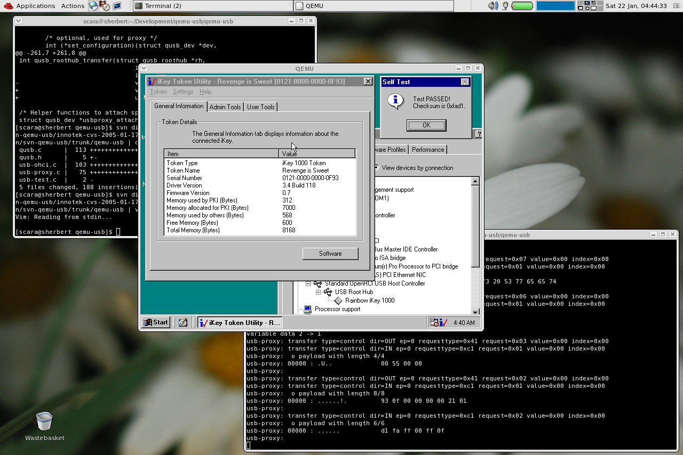Close the iKey Token Utility window

pyautogui.click(x=368, y=82)
